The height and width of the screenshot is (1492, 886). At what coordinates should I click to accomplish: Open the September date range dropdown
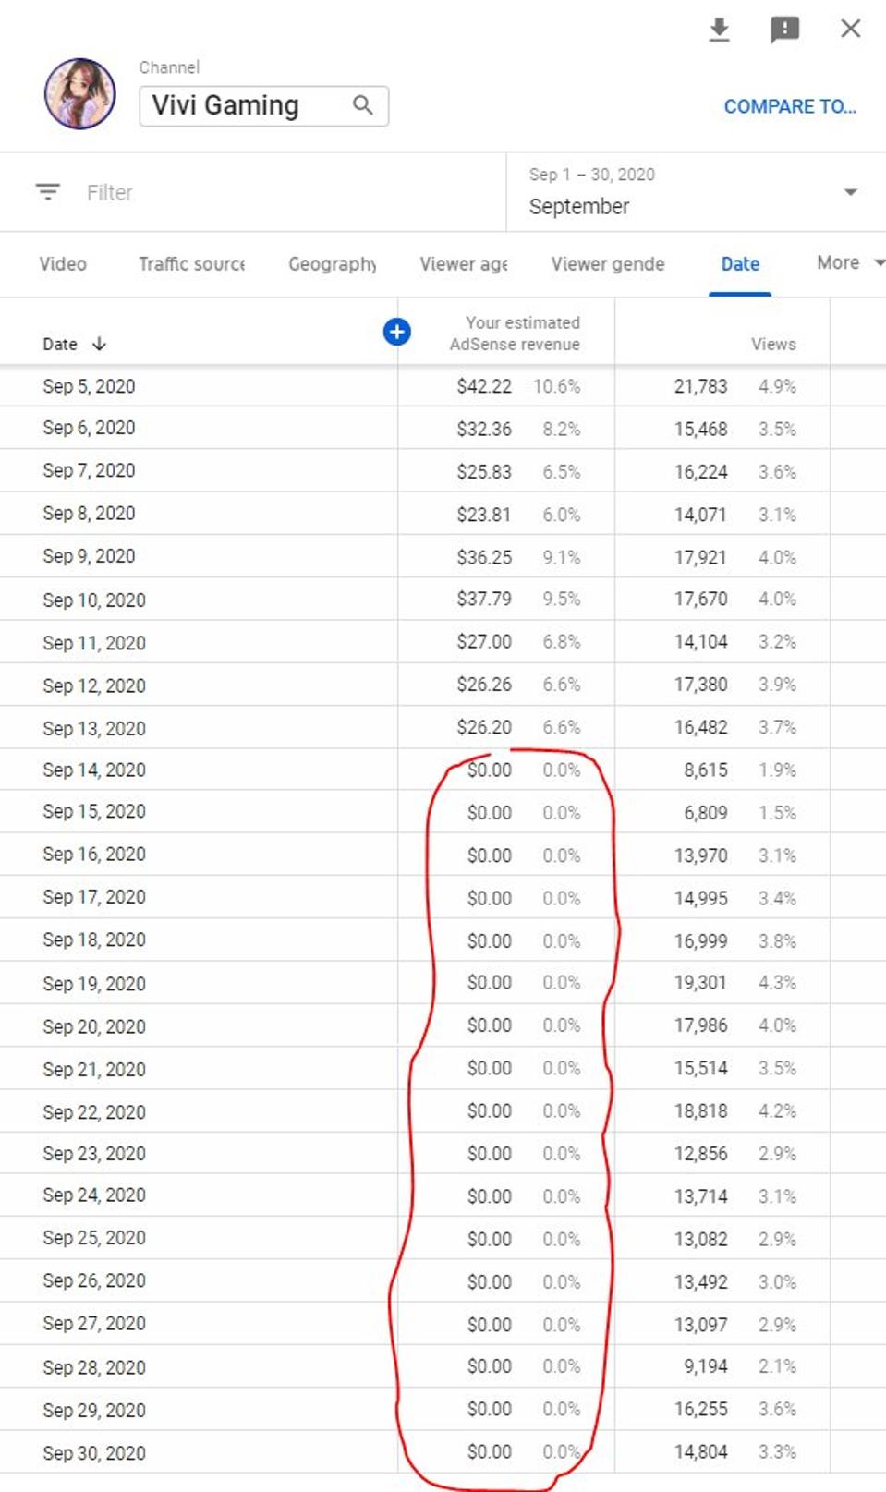pyautogui.click(x=695, y=192)
